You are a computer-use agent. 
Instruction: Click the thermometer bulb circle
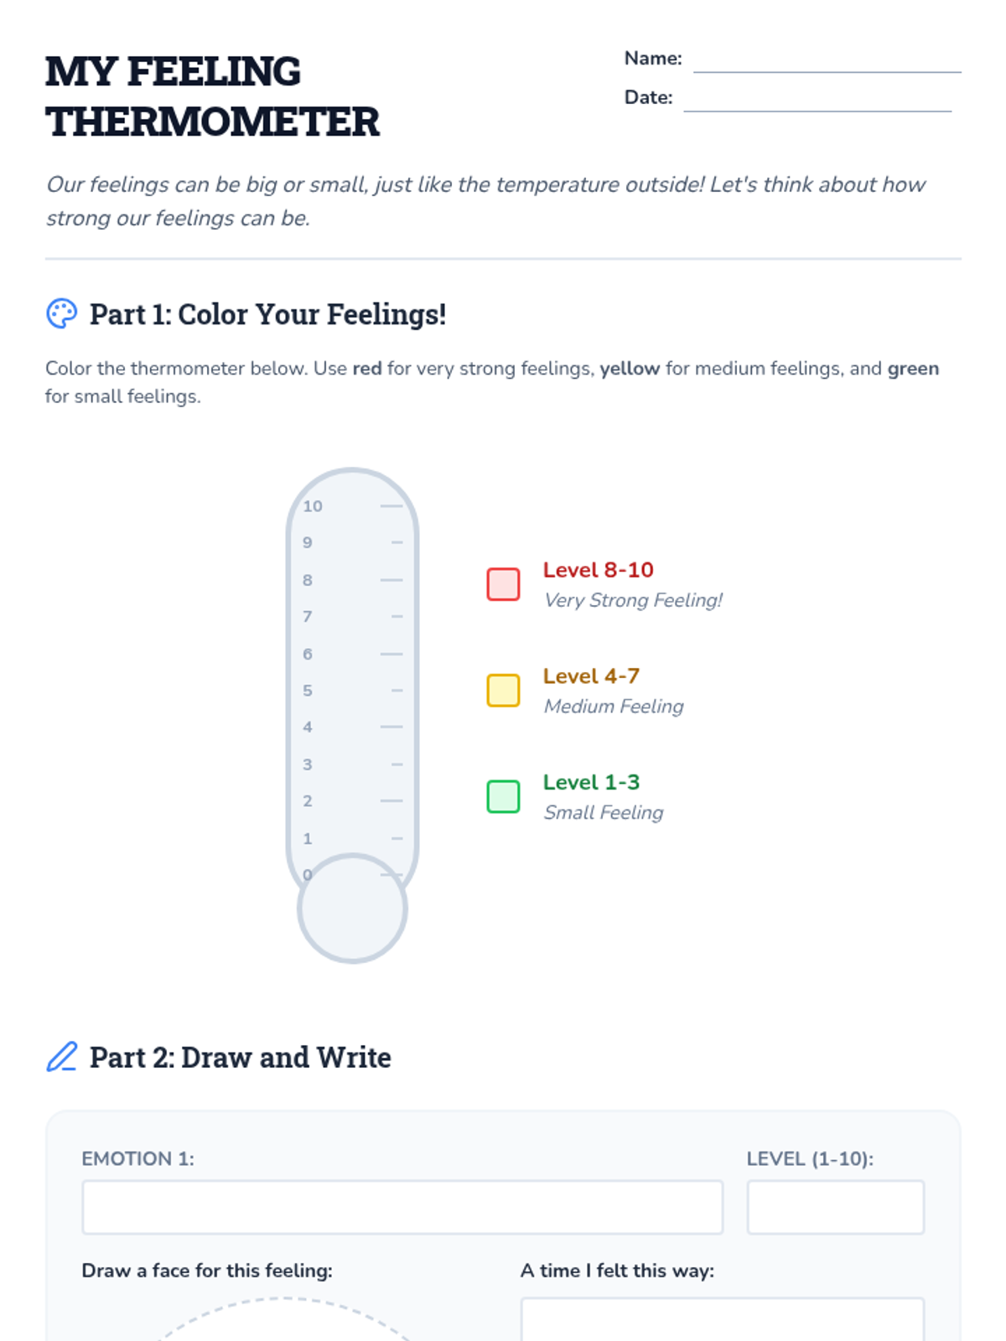pyautogui.click(x=352, y=909)
